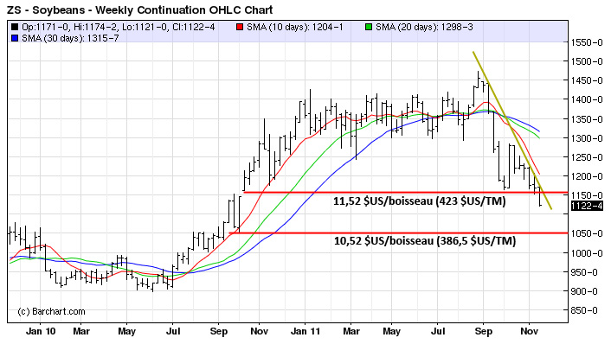Click the 1050-0 price axis label
611x344 pixels.
587,233
